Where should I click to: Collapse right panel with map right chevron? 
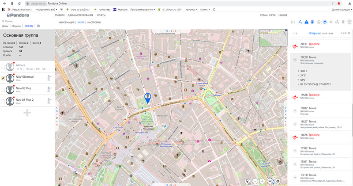coord(285,107)
